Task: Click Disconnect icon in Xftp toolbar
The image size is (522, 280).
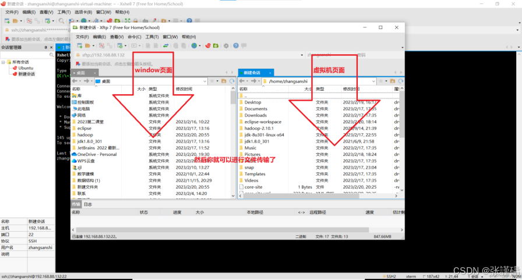Action: tap(110, 45)
